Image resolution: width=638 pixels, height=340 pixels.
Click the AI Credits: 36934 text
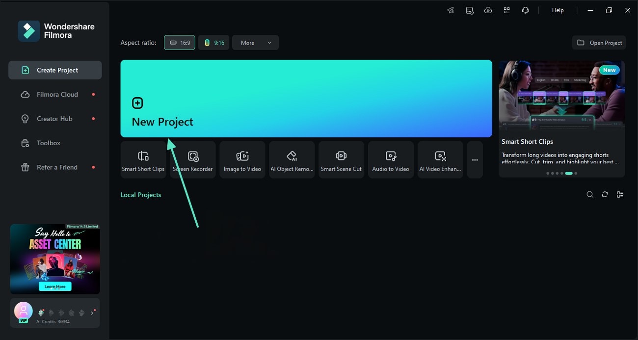click(53, 322)
